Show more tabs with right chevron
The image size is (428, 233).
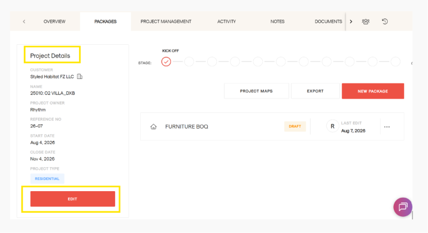351,22
